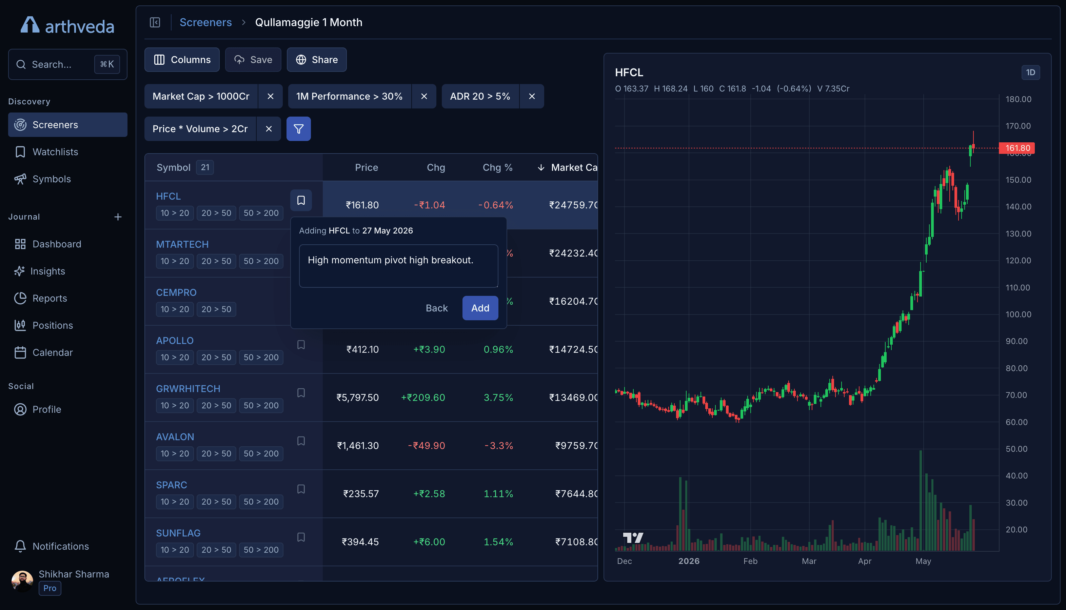Share the screener
Image resolution: width=1066 pixels, height=610 pixels.
click(316, 60)
